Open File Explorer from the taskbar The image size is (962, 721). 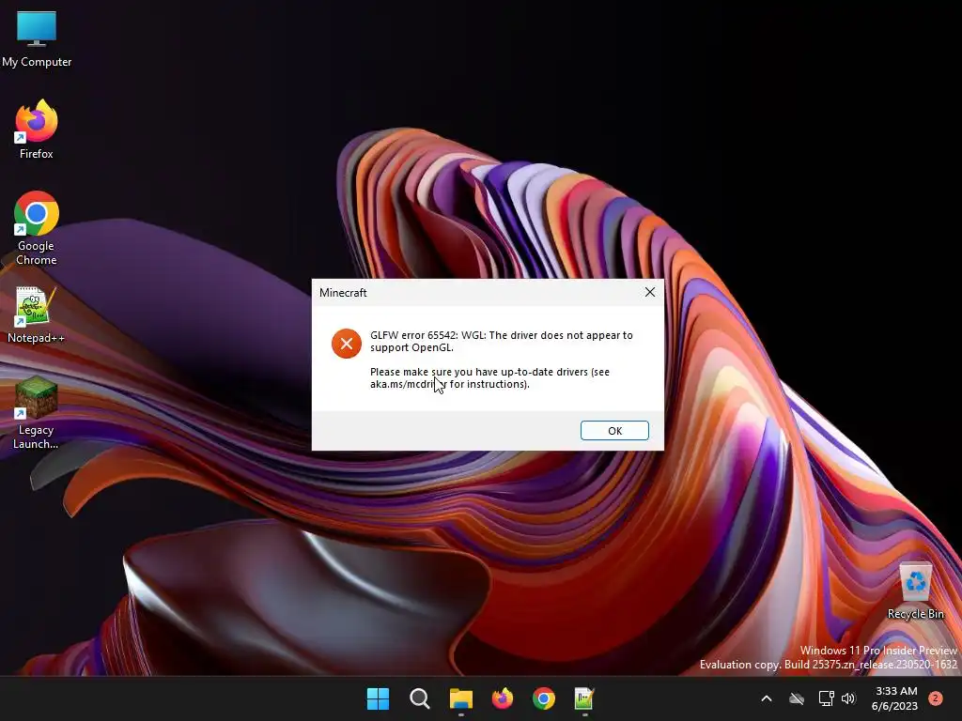460,698
